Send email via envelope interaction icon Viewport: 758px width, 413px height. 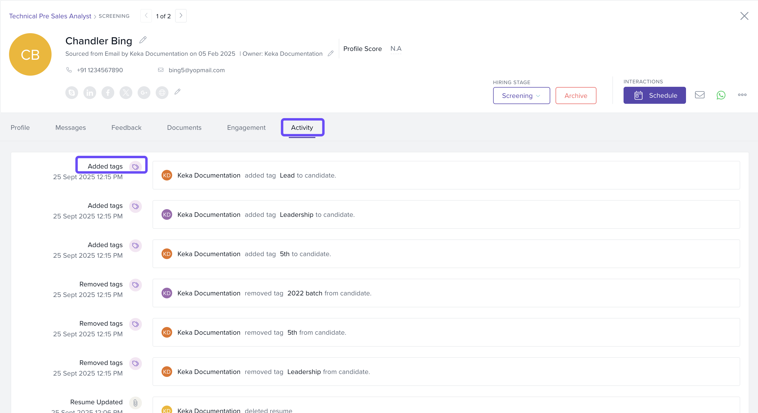pyautogui.click(x=700, y=95)
